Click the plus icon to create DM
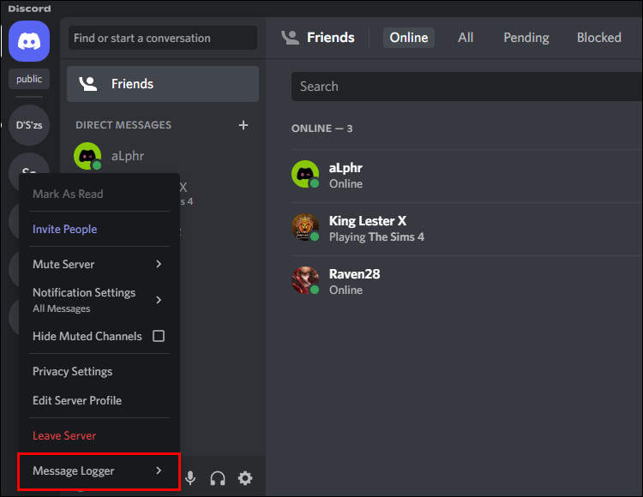The image size is (643, 497). click(243, 125)
